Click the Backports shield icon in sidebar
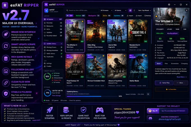Viewport: 191px width, 127px height. click(x=45, y=26)
